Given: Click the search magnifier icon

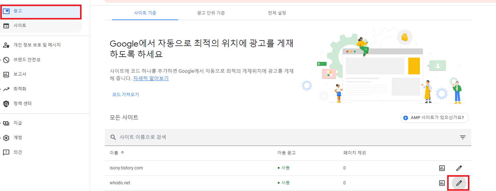Looking at the screenshot, I should point(113,137).
